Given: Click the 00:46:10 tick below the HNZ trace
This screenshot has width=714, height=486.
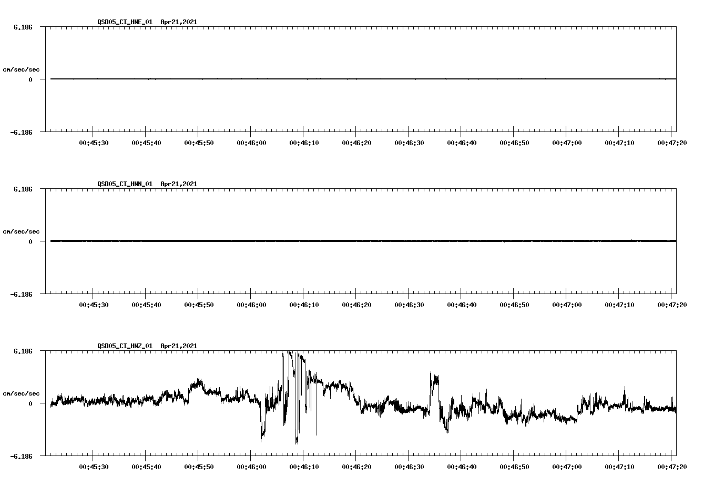Looking at the screenshot, I should (x=303, y=465).
